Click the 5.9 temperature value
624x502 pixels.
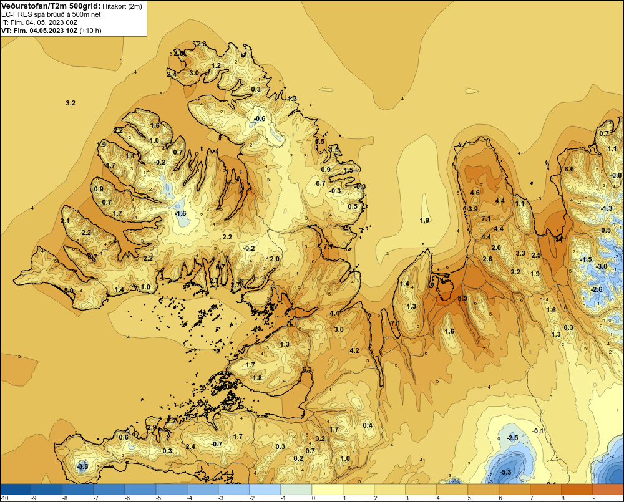pyautogui.click(x=69, y=291)
